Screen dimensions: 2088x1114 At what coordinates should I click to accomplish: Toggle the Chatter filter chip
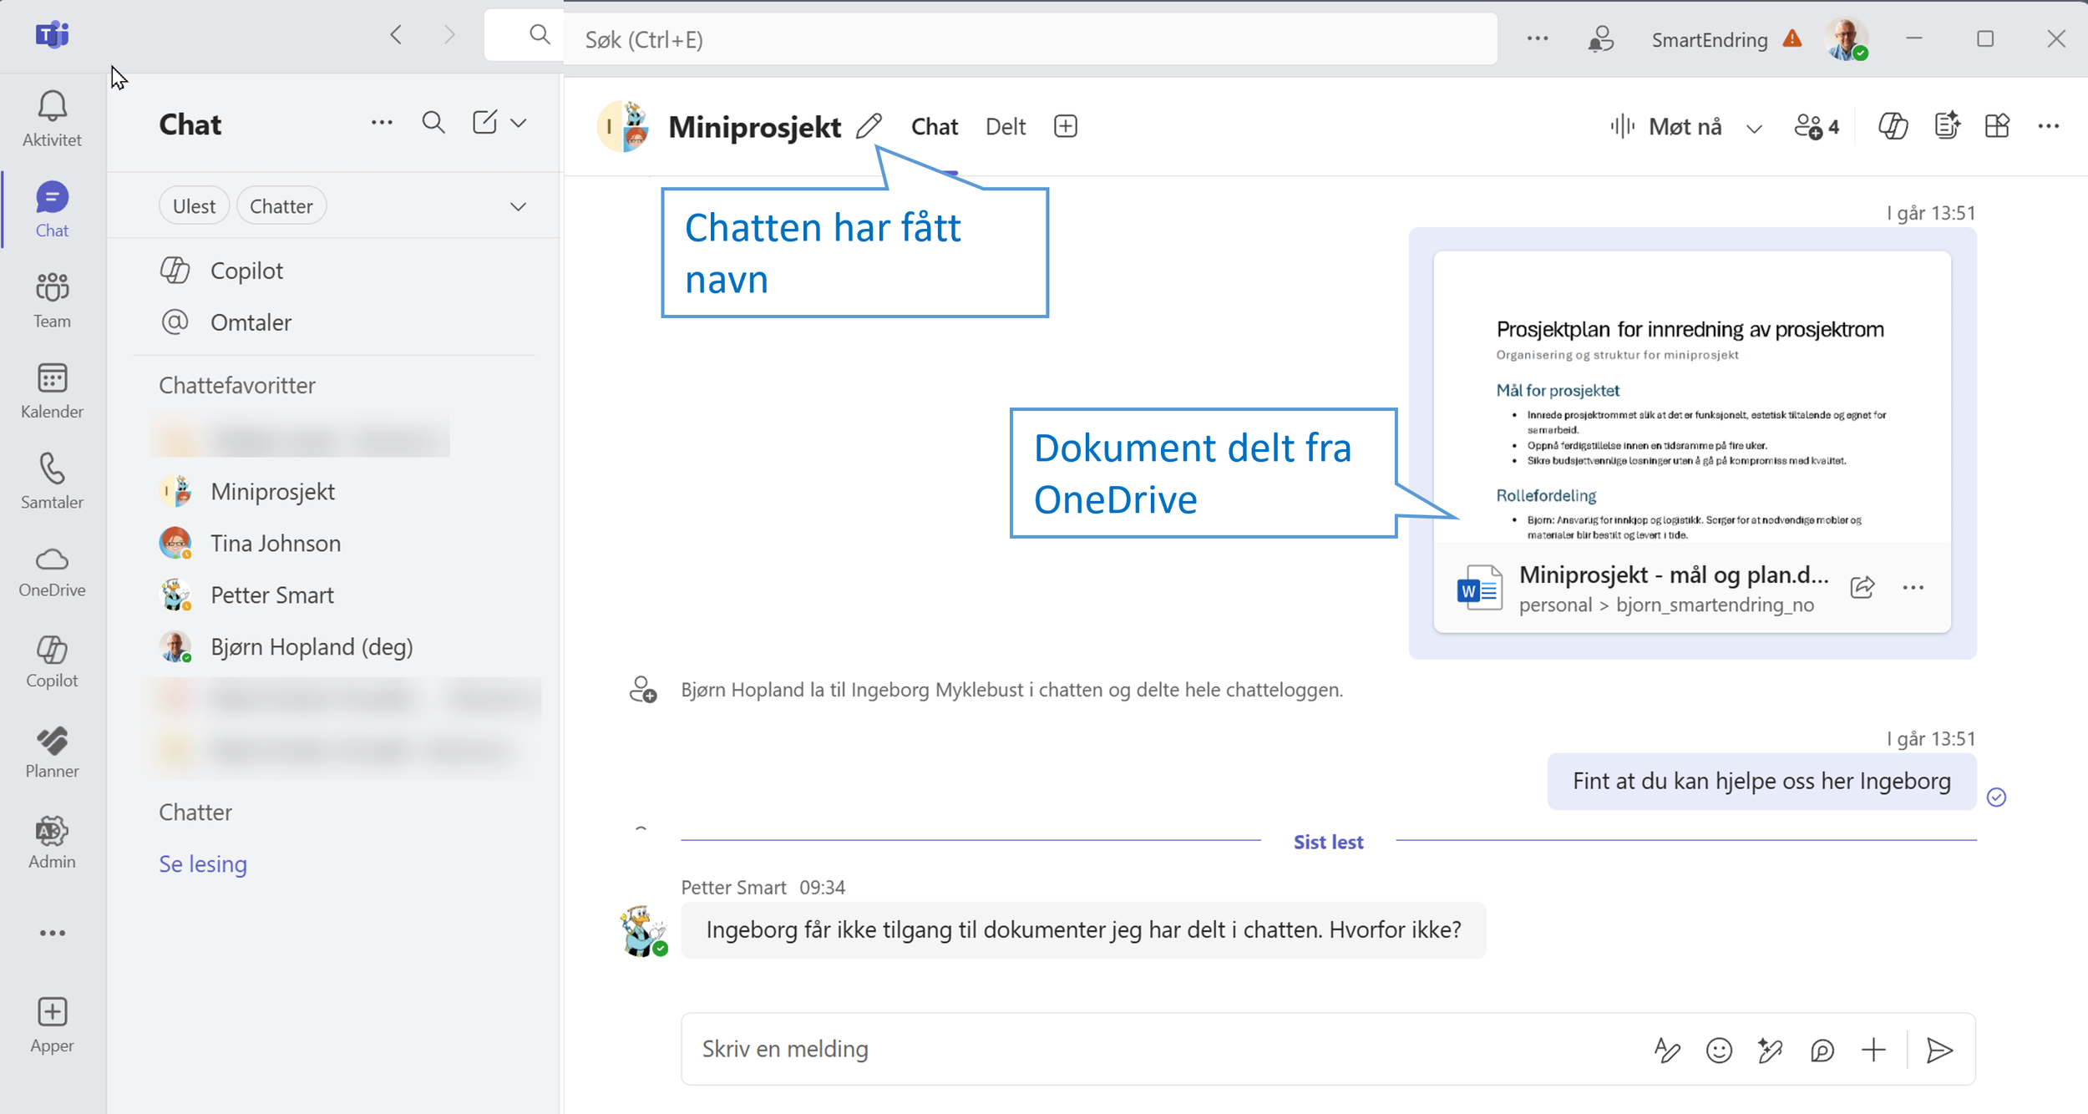281,205
